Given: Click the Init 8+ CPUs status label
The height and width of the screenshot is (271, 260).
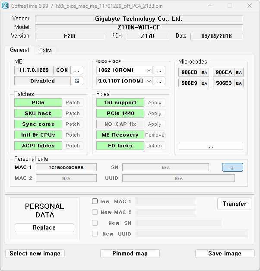Looking at the screenshot, I should (x=38, y=135).
